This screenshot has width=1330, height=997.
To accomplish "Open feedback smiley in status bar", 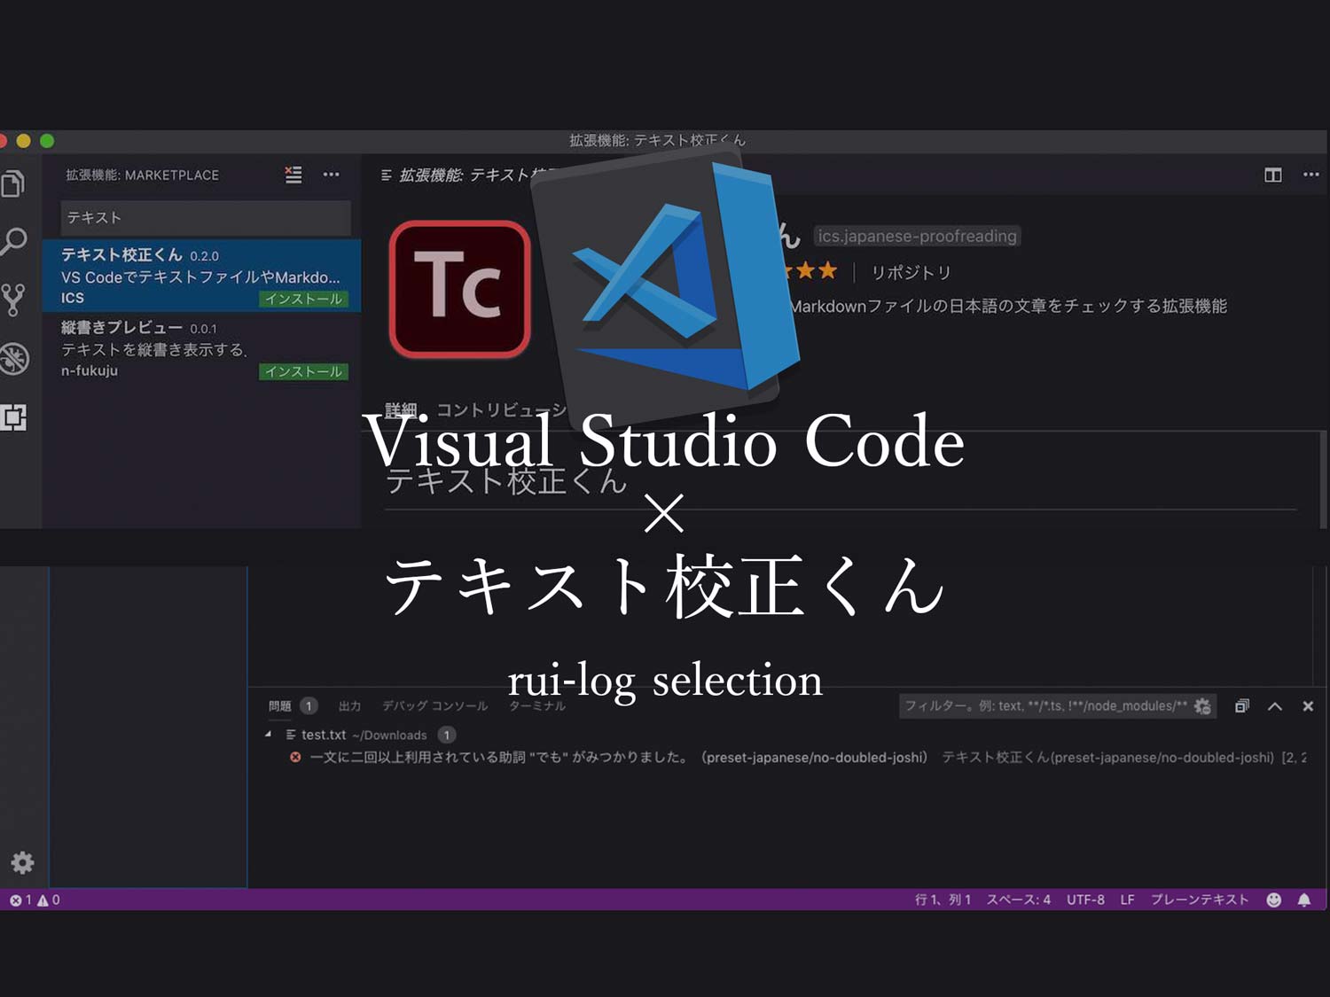I will (x=1274, y=900).
